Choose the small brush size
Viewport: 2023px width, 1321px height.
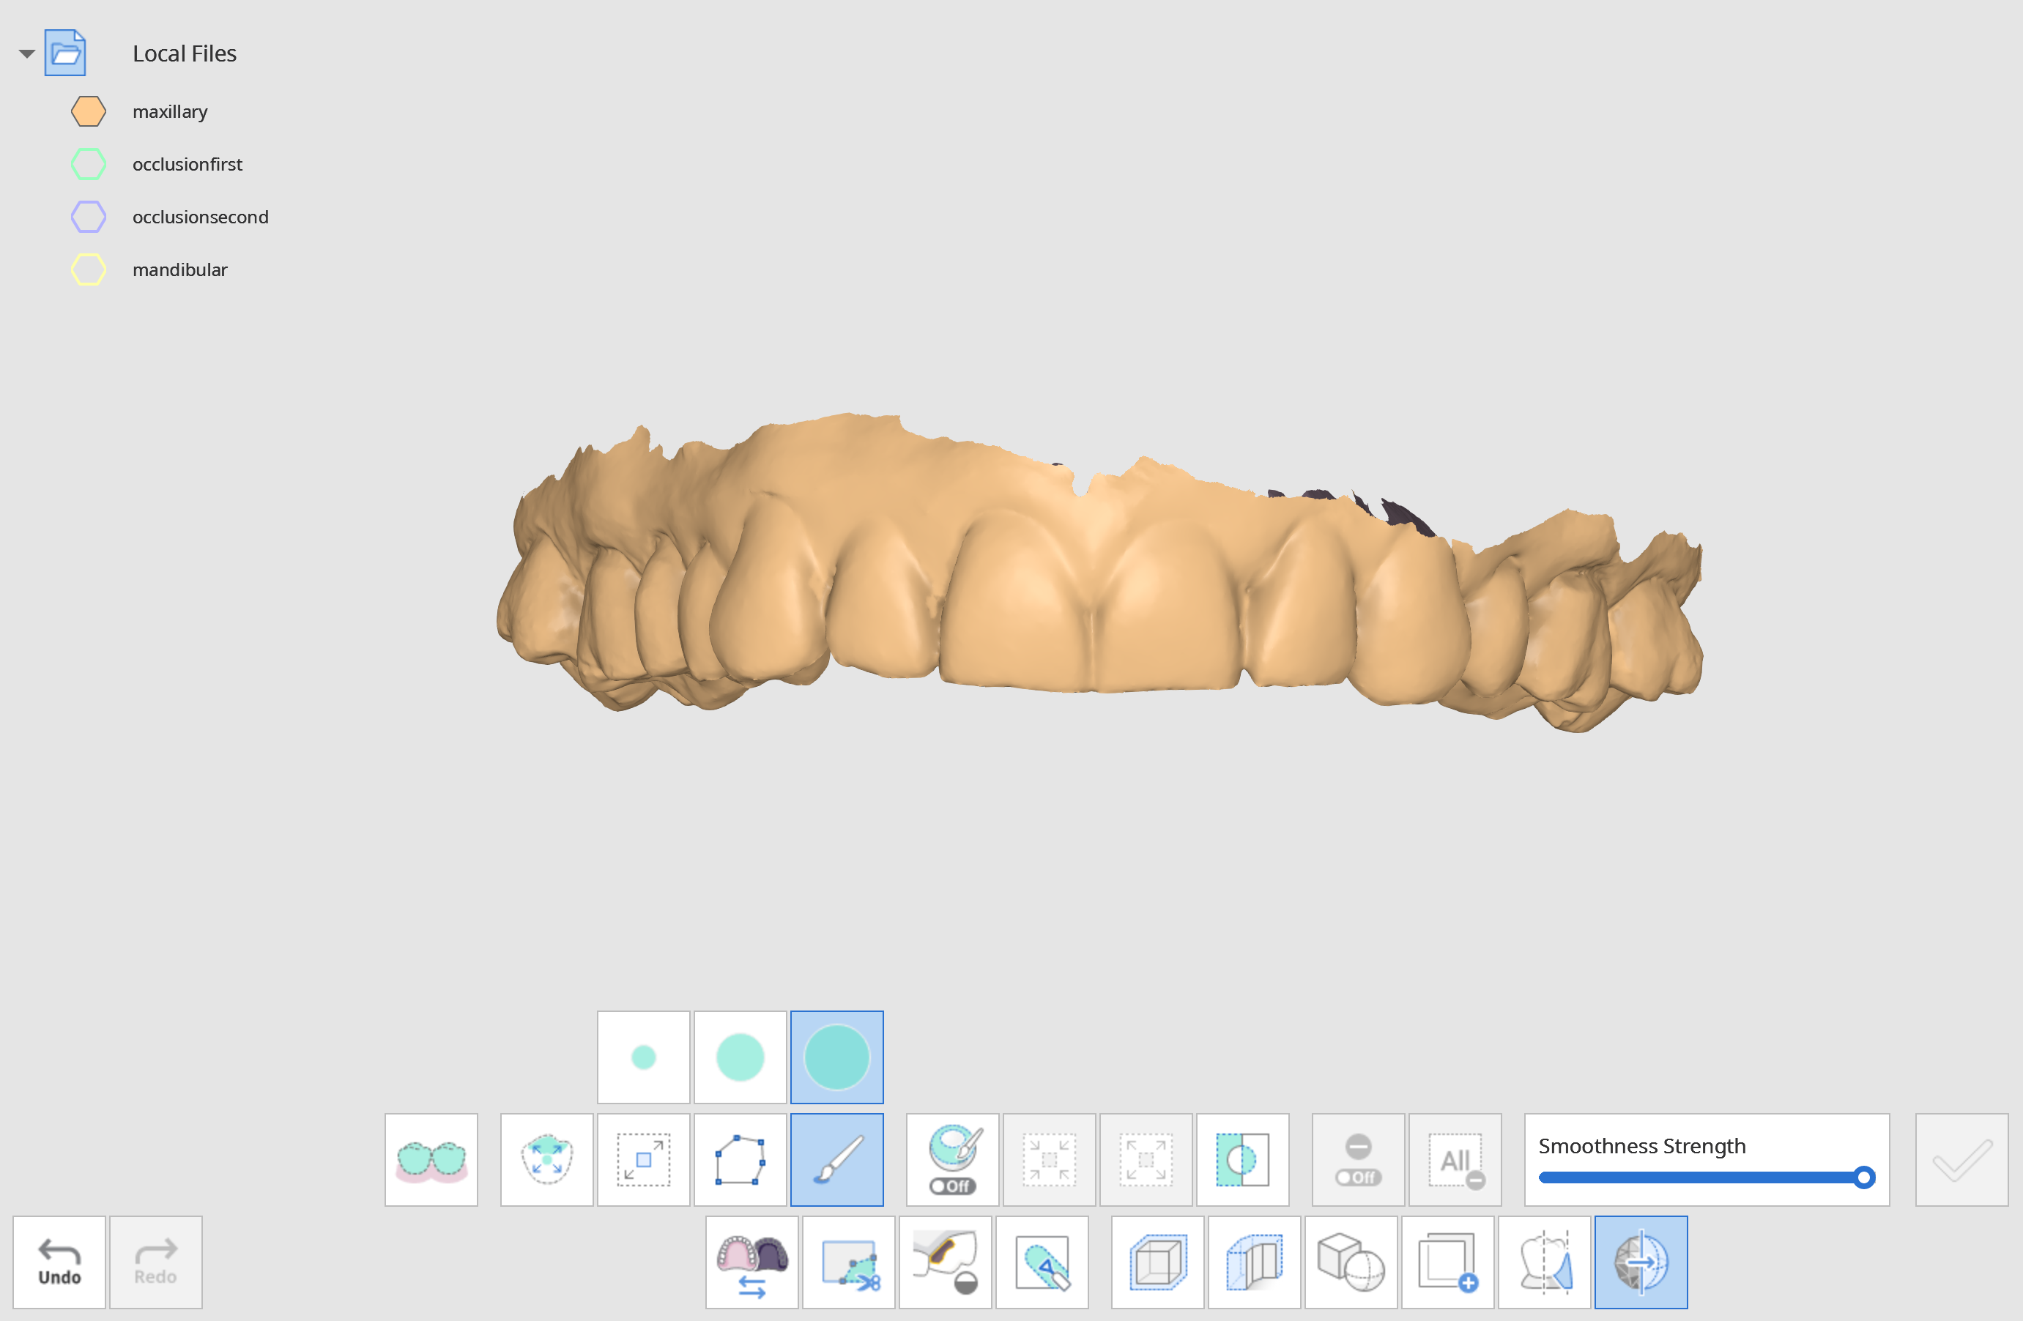(644, 1057)
